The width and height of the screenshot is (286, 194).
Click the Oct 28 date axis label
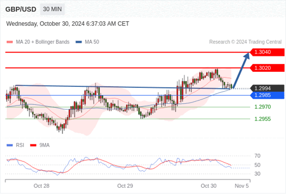click(41, 186)
